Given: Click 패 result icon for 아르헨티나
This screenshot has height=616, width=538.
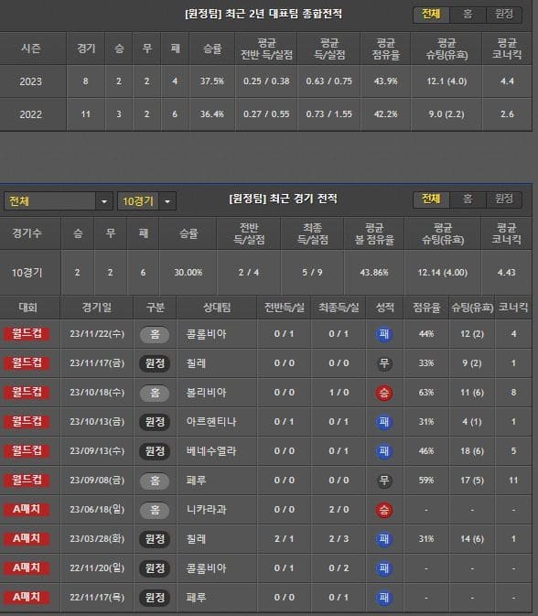Looking at the screenshot, I should pyautogui.click(x=383, y=422).
